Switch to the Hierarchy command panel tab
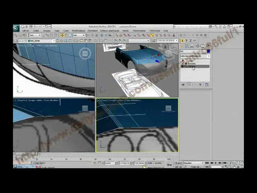The width and height of the screenshot is (257, 193). tap(192, 46)
